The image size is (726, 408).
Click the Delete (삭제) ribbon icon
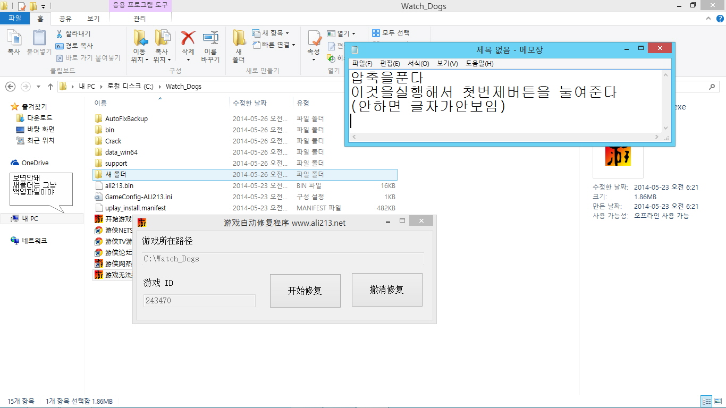point(188,39)
